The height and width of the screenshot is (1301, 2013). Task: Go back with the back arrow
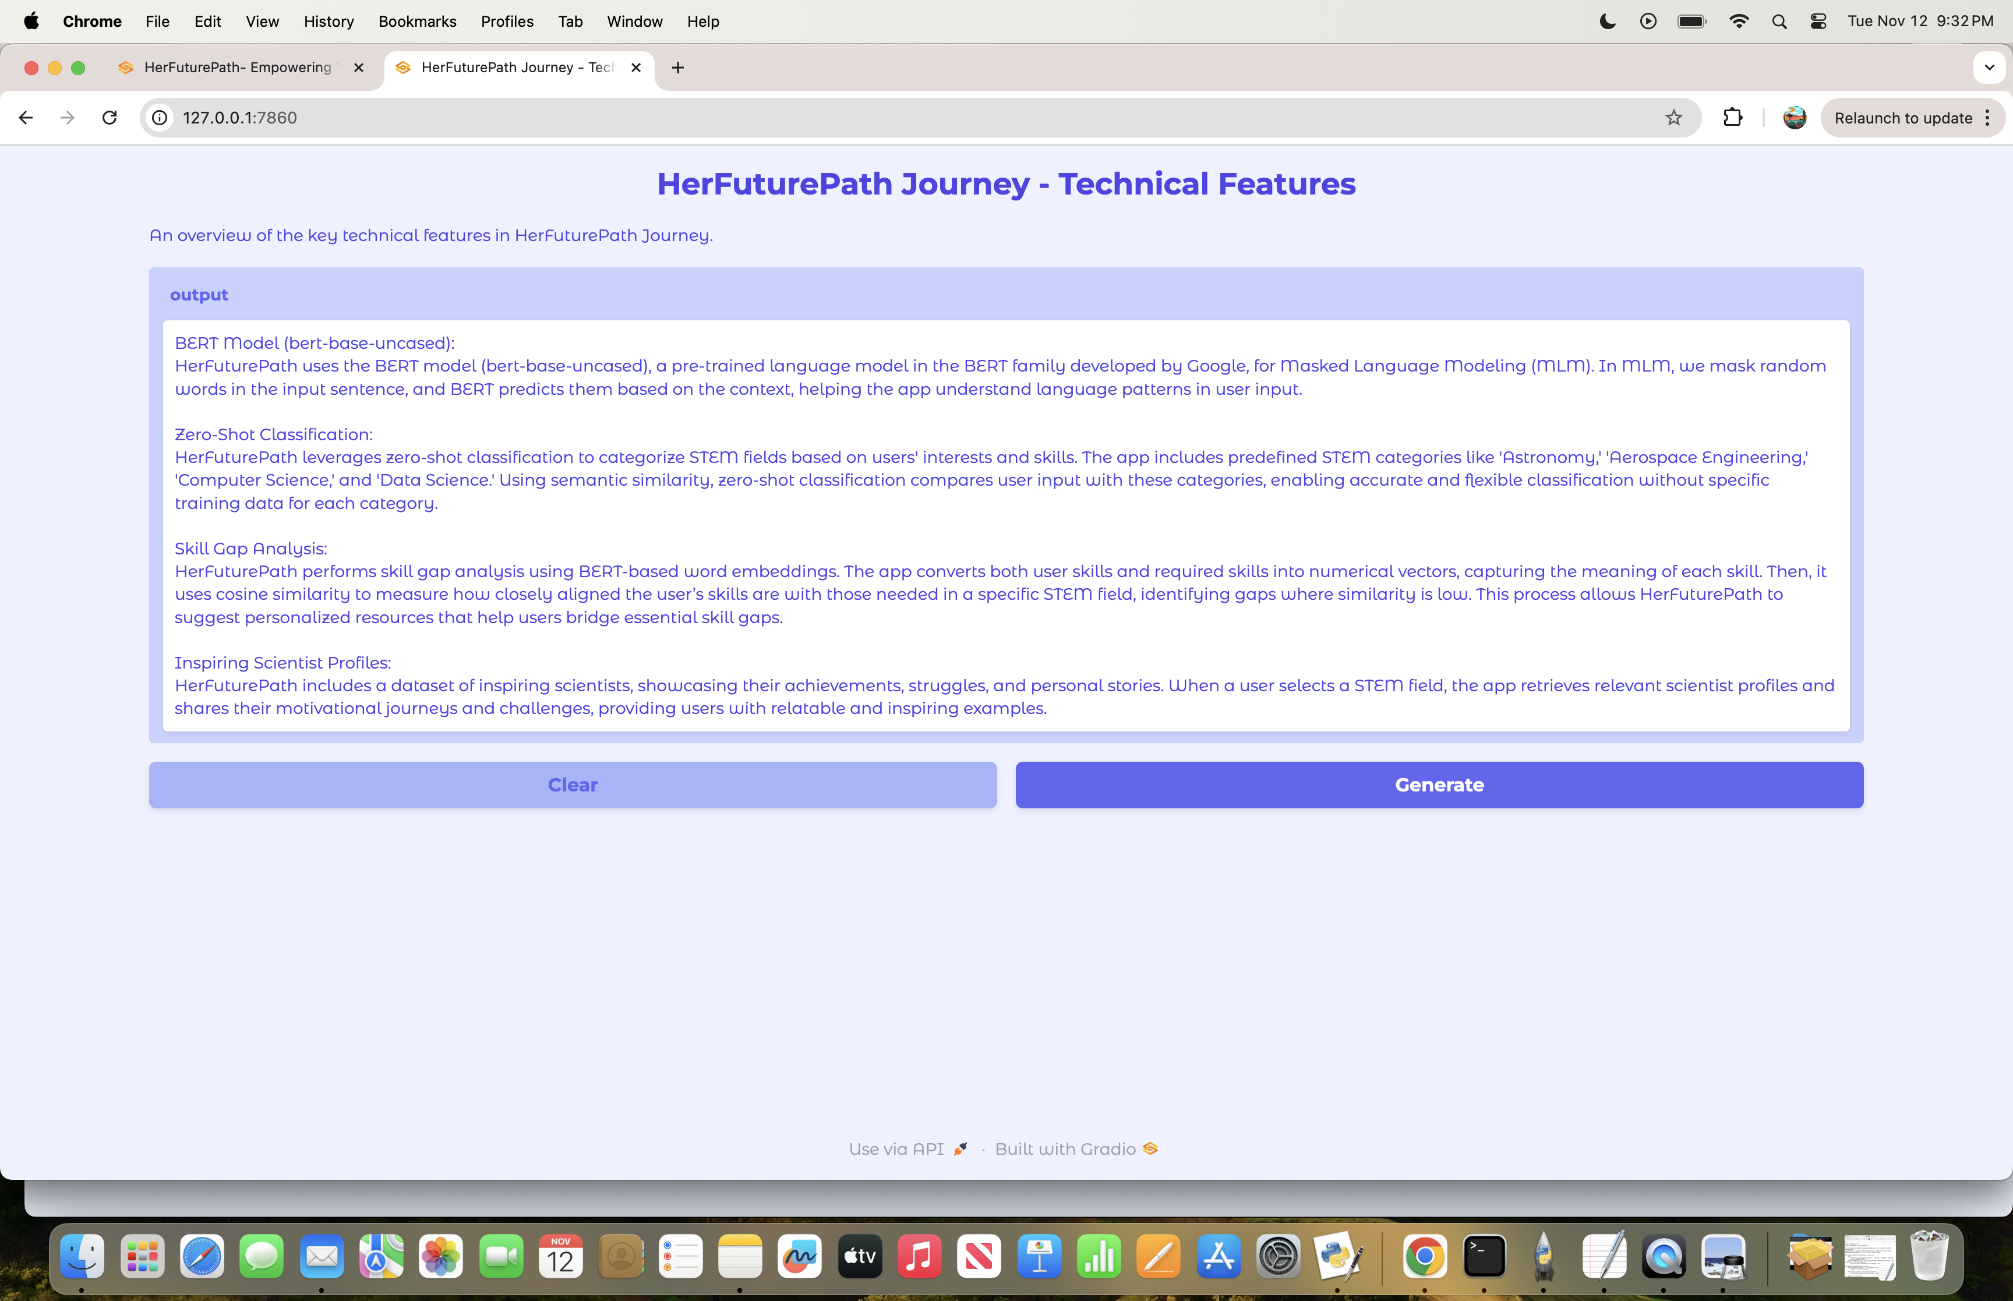26,118
